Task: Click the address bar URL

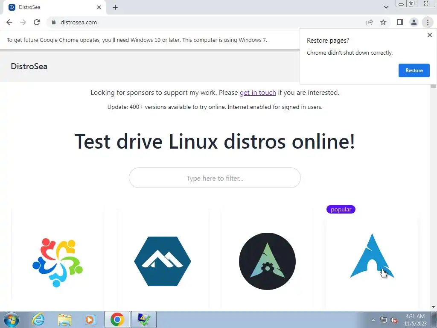Action: click(x=79, y=22)
